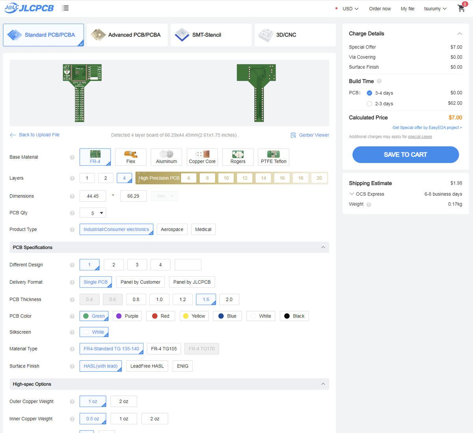
Task: Click help icon next to PCB Thickness
Action: click(x=72, y=300)
